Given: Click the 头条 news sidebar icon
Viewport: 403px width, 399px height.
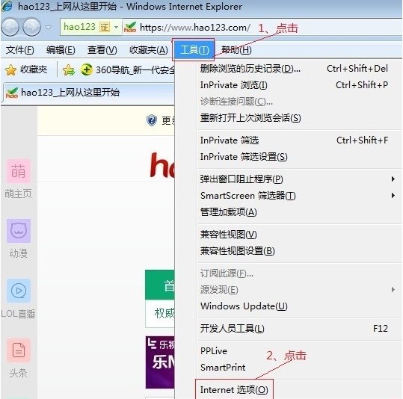Looking at the screenshot, I should tap(19, 350).
